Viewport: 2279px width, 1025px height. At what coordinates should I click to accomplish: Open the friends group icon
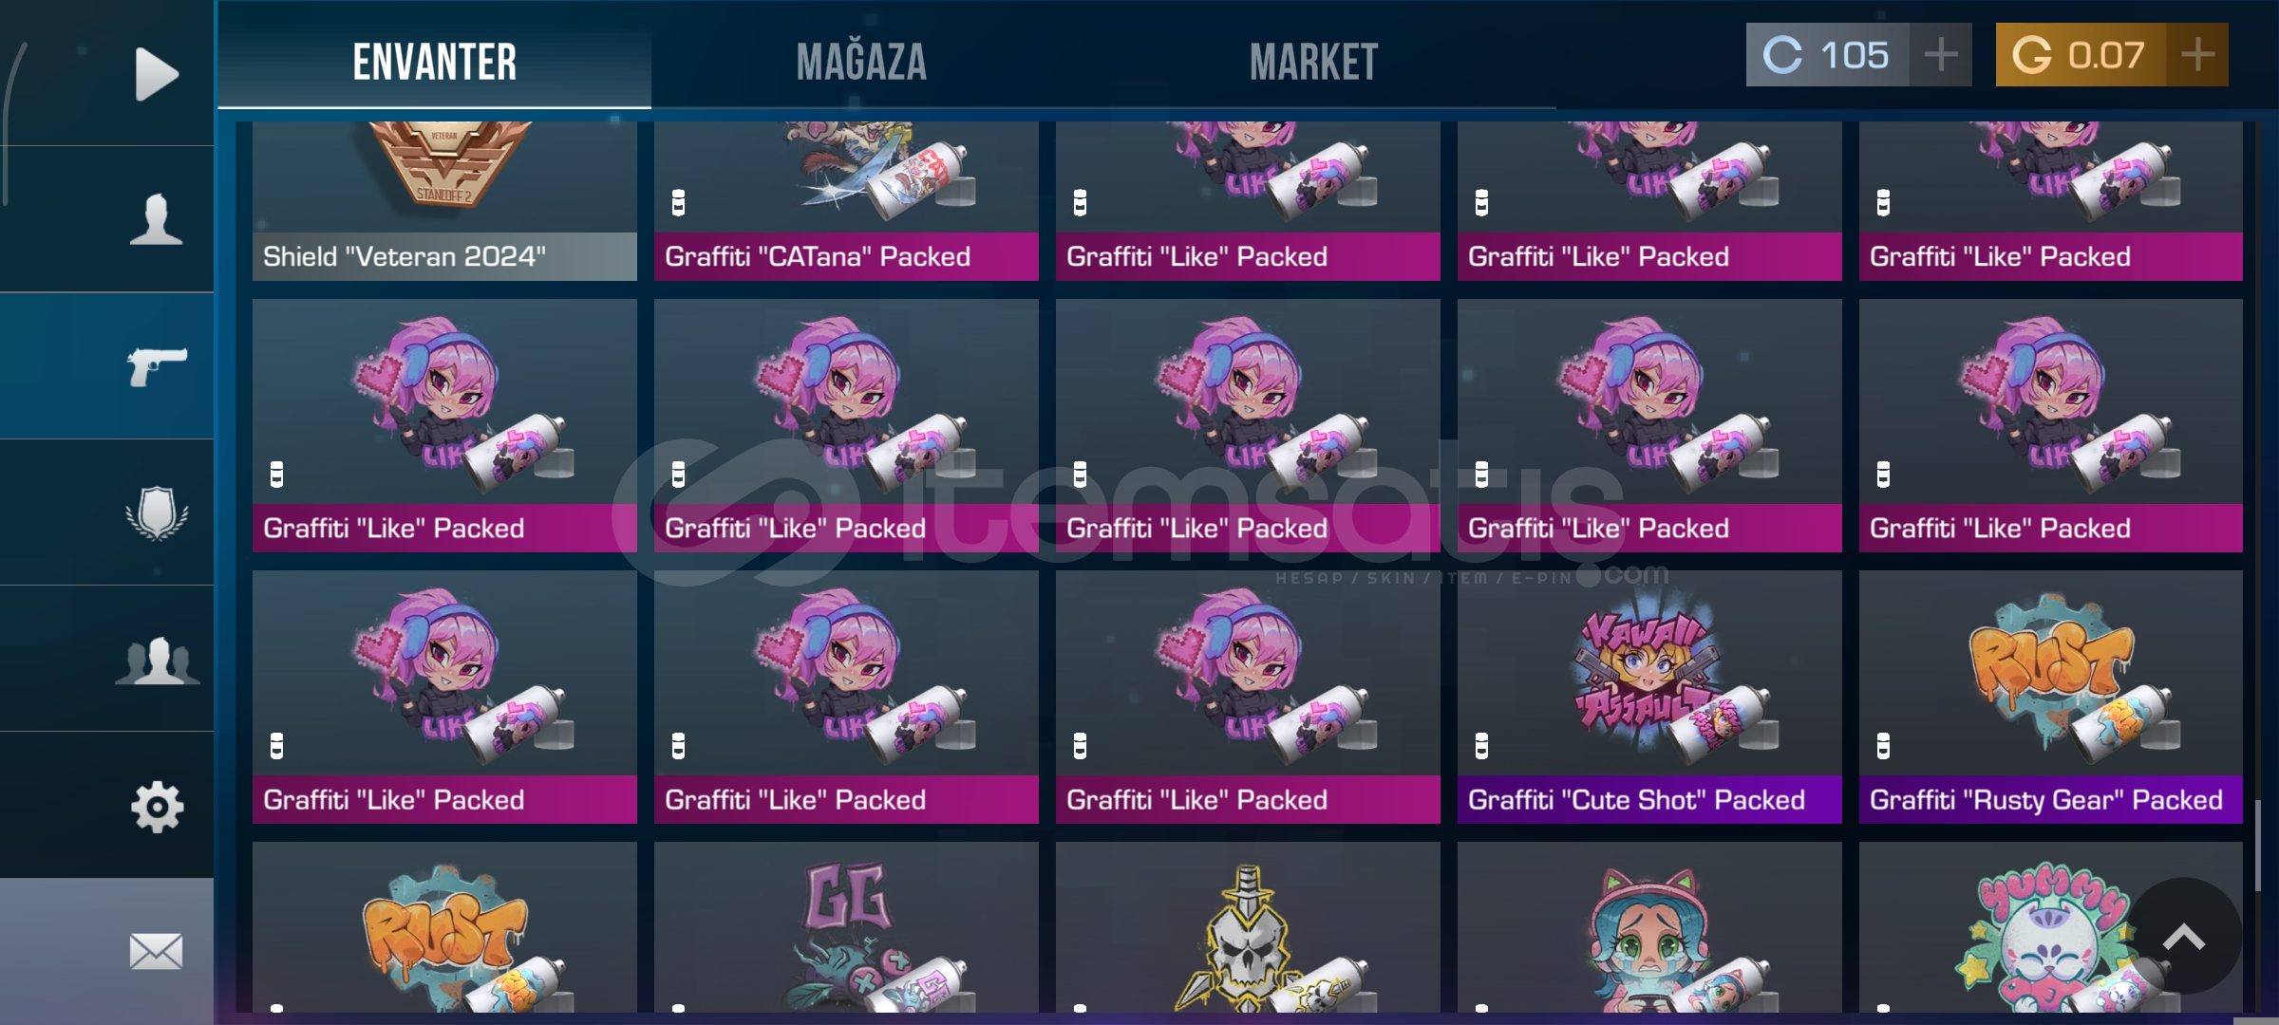click(157, 660)
